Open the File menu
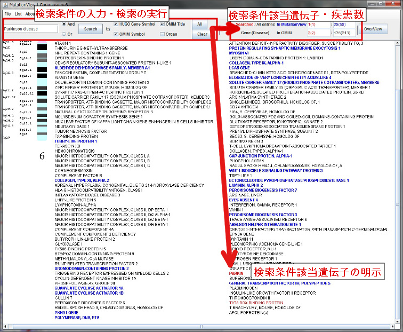Image resolution: width=403 pixels, height=332 pixels. coord(7,13)
